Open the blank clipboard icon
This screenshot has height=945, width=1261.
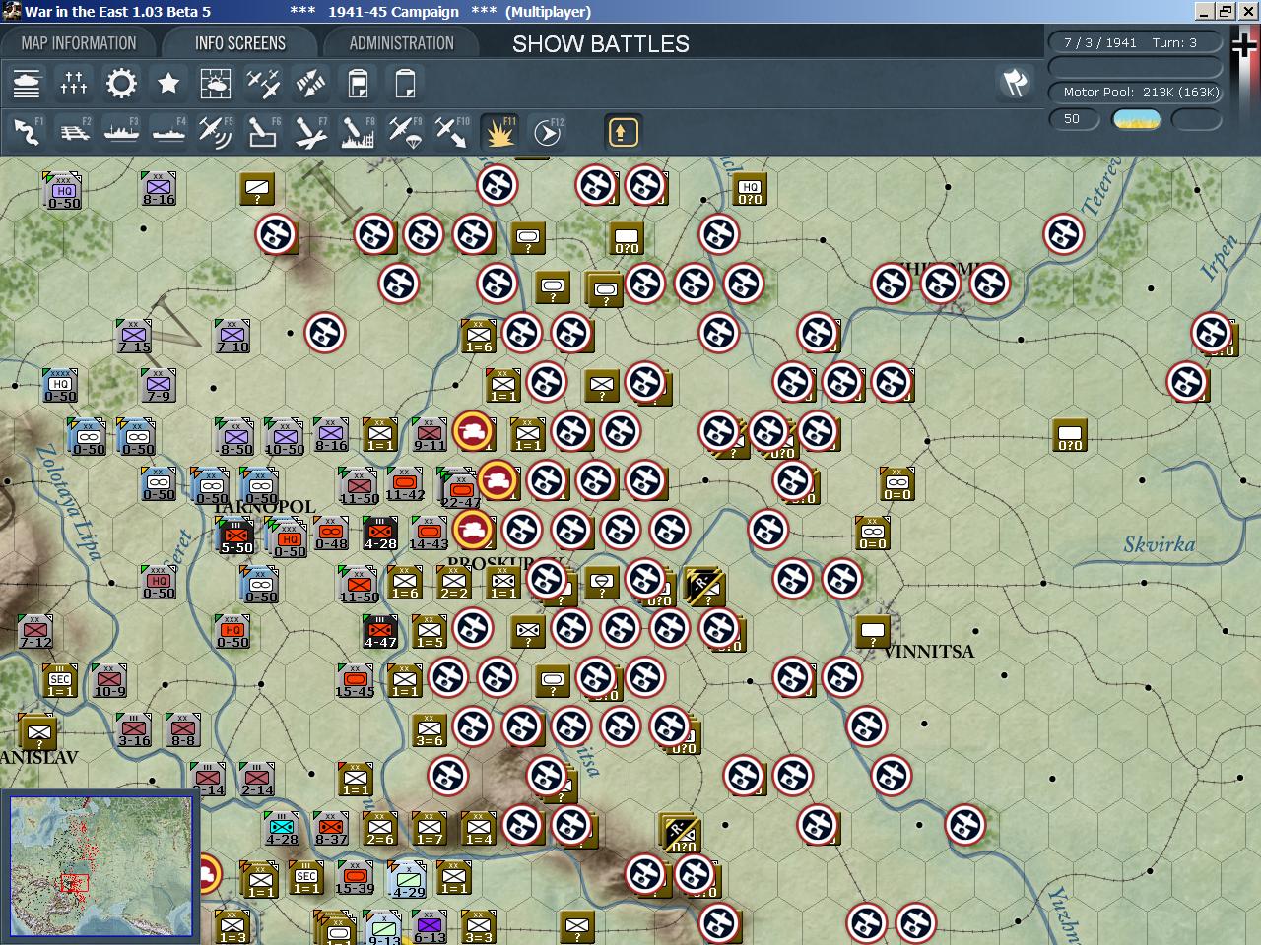(405, 84)
